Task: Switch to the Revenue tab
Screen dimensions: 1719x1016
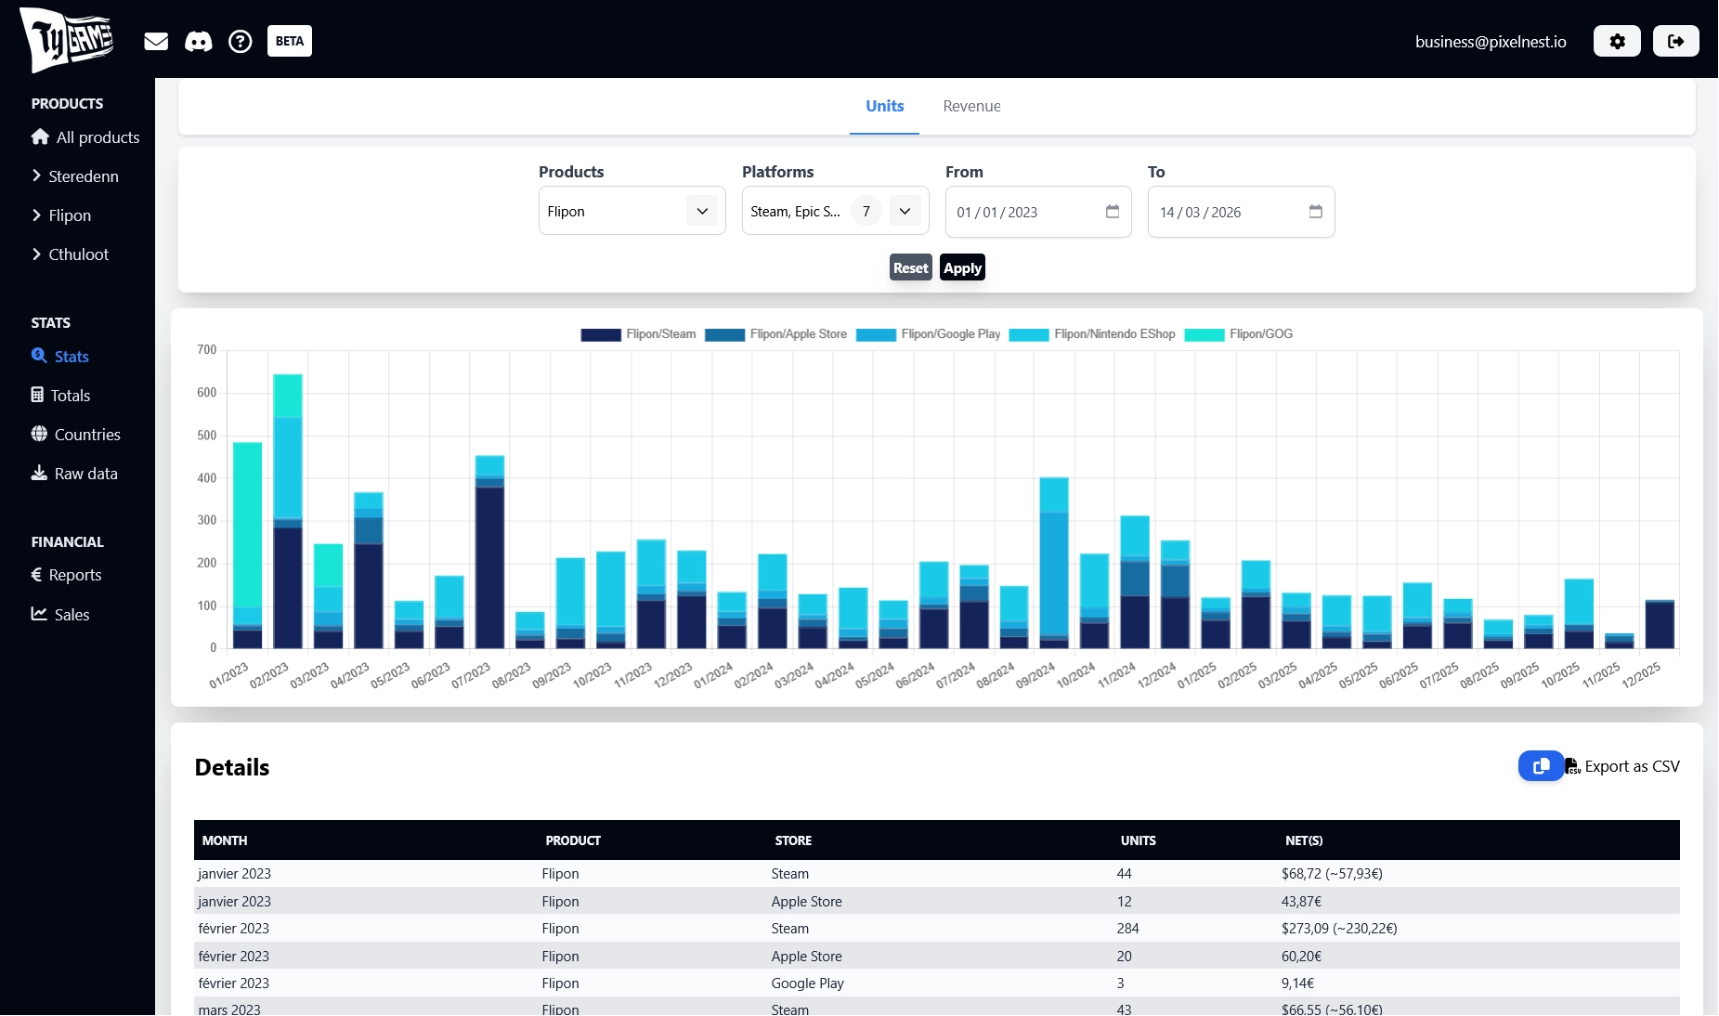Action: click(971, 106)
